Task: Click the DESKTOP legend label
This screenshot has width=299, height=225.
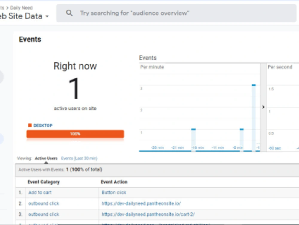Action: click(x=43, y=126)
